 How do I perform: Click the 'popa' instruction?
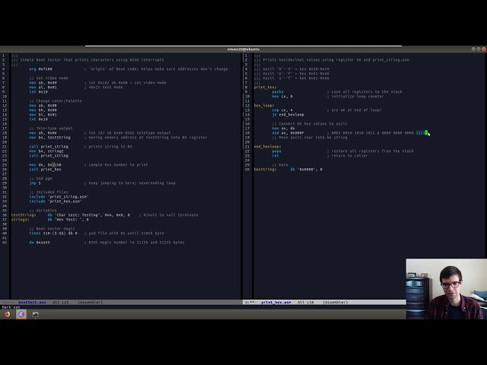[x=276, y=151]
